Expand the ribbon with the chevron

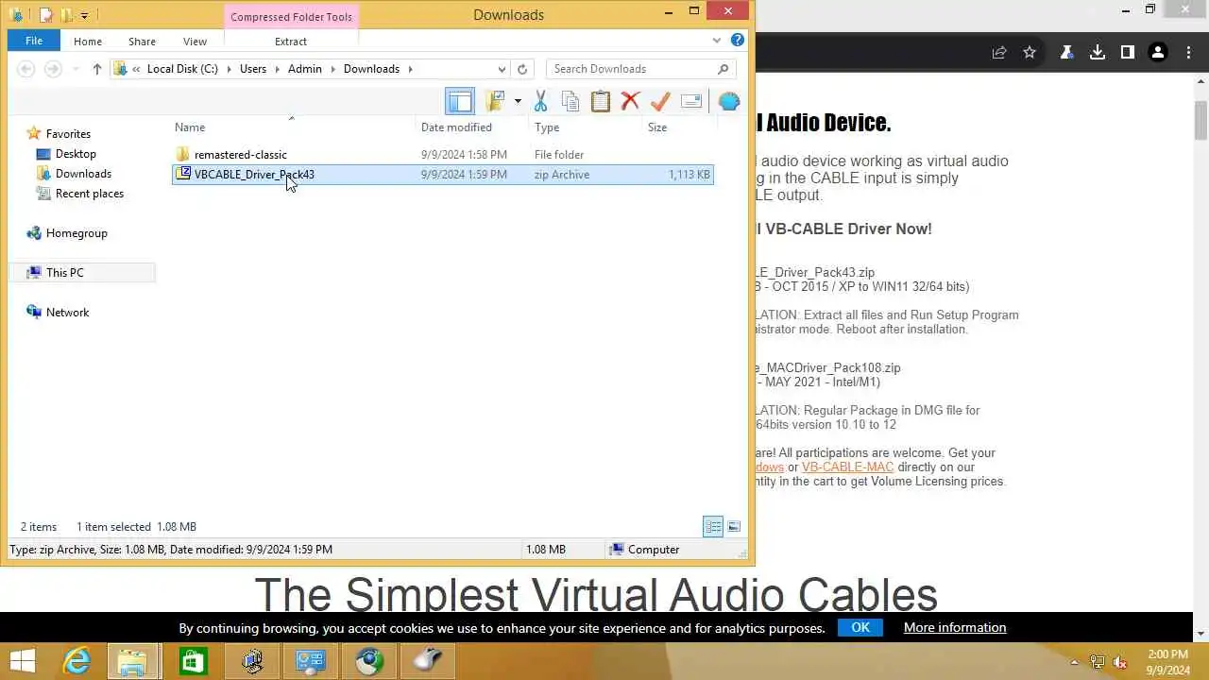(718, 41)
